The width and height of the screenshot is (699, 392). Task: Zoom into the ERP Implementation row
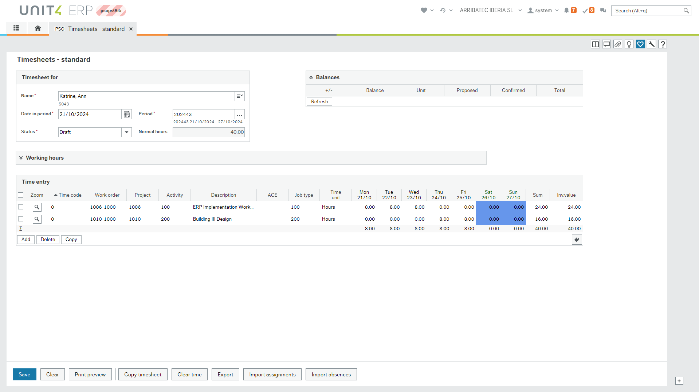tap(37, 207)
